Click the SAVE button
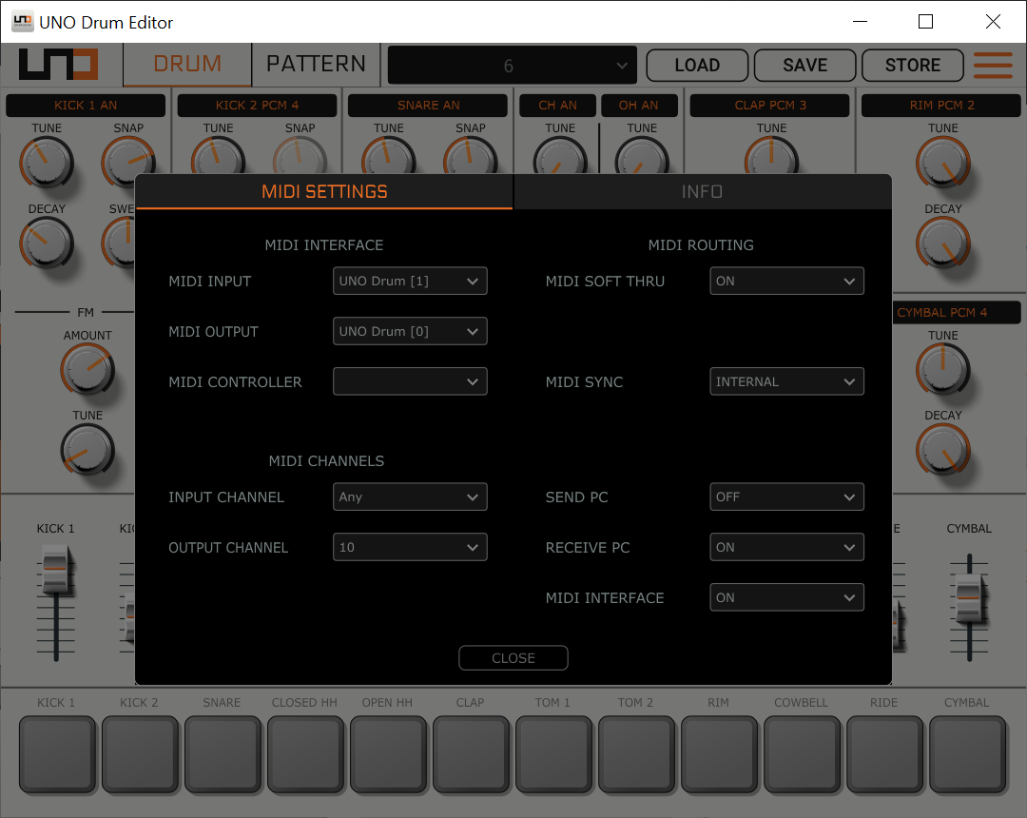 [805, 66]
